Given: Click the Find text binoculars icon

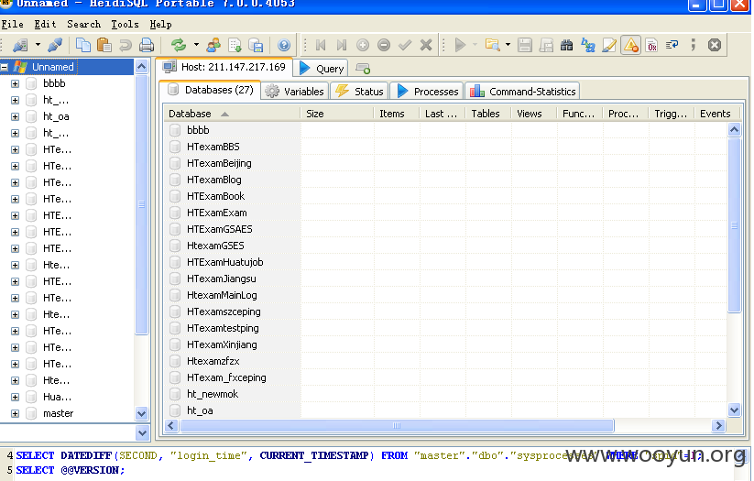Looking at the screenshot, I should pos(567,45).
